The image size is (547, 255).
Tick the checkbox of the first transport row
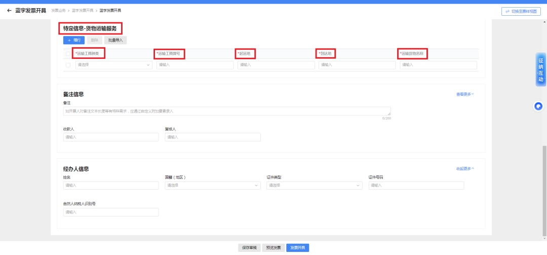[68, 65]
